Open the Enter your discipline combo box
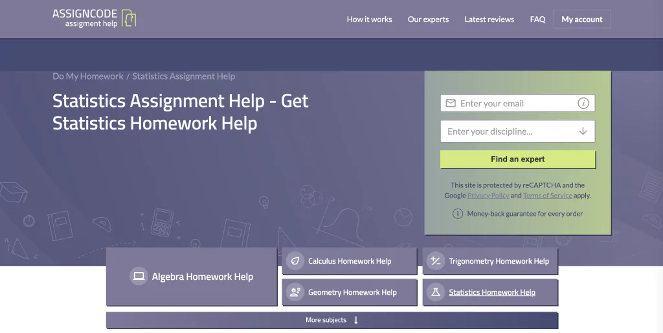 pyautogui.click(x=517, y=131)
